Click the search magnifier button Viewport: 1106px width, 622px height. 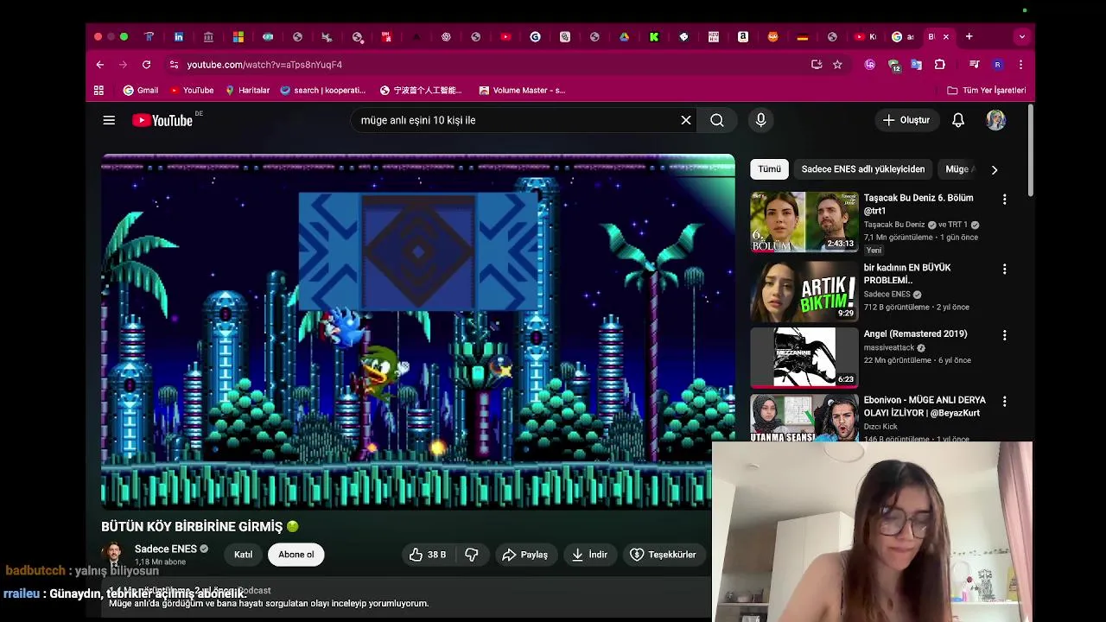pos(717,120)
